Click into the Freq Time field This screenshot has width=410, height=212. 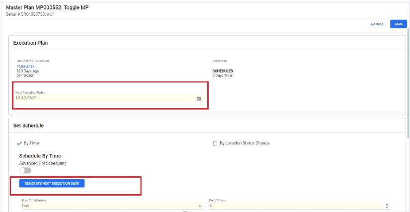point(293,205)
